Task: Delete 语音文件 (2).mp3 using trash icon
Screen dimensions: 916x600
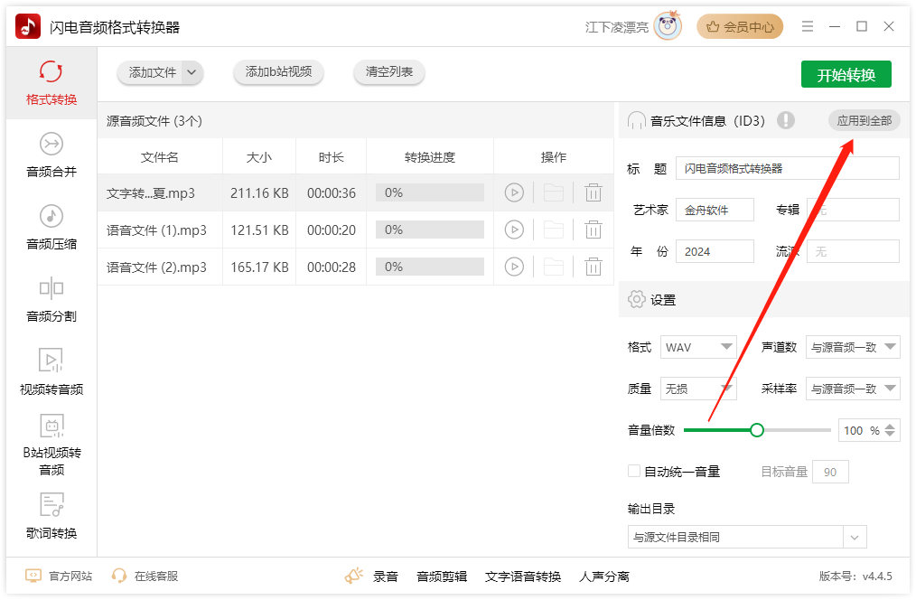Action: tap(593, 267)
